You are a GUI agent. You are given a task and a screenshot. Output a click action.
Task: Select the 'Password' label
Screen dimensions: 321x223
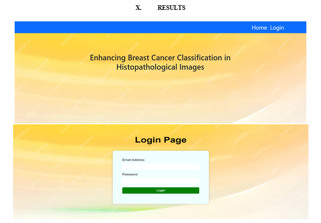pos(130,174)
